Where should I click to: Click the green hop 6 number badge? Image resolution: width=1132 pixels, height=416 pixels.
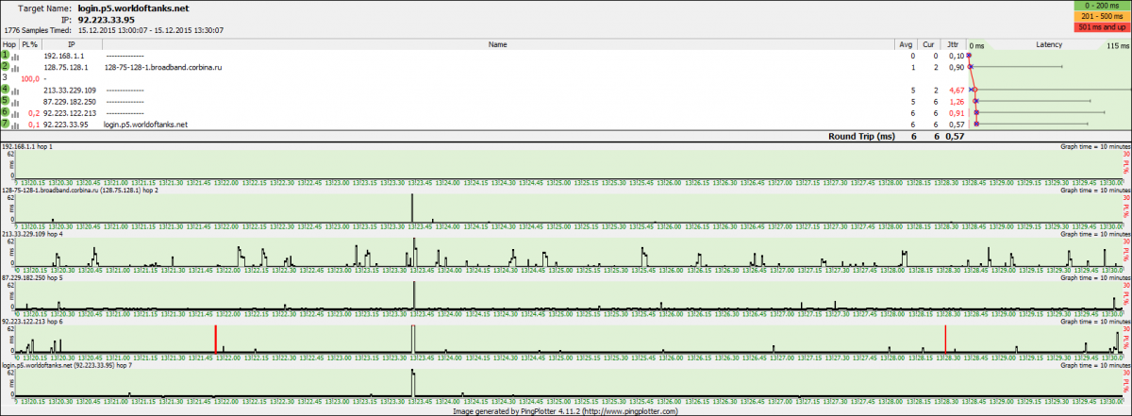[x=6, y=112]
